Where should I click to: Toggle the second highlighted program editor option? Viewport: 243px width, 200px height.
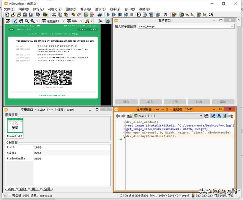coord(219,116)
